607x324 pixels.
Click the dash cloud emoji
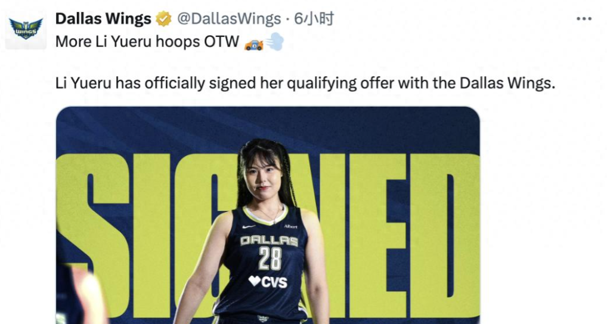pos(274,42)
